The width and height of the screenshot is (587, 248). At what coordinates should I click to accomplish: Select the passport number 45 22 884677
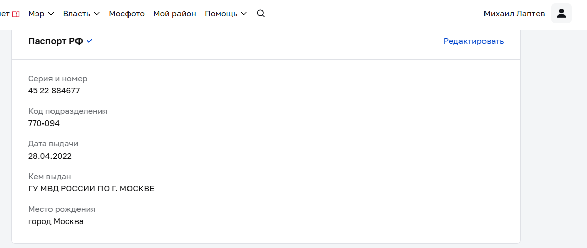tap(54, 91)
